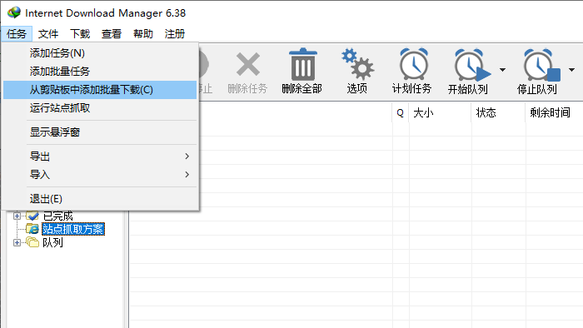Viewport: 583px width, 328px height.
Task: Choose 运行站点抓取 menu entry
Action: click(x=100, y=108)
